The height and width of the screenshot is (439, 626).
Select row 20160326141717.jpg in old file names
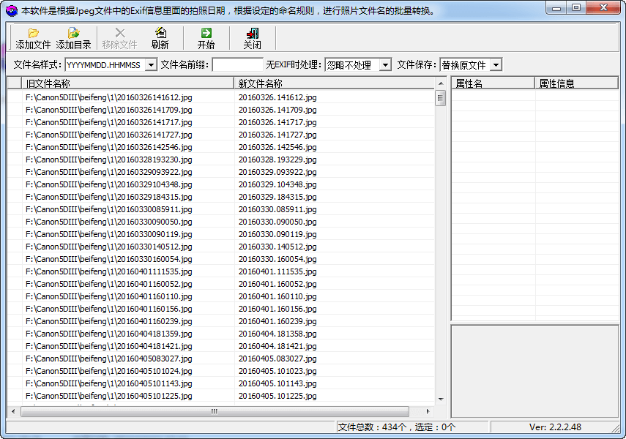108,122
